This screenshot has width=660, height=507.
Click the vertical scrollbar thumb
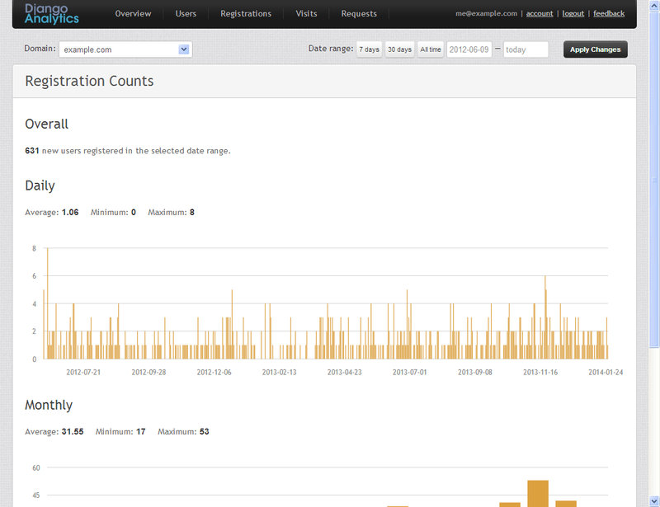(x=654, y=179)
